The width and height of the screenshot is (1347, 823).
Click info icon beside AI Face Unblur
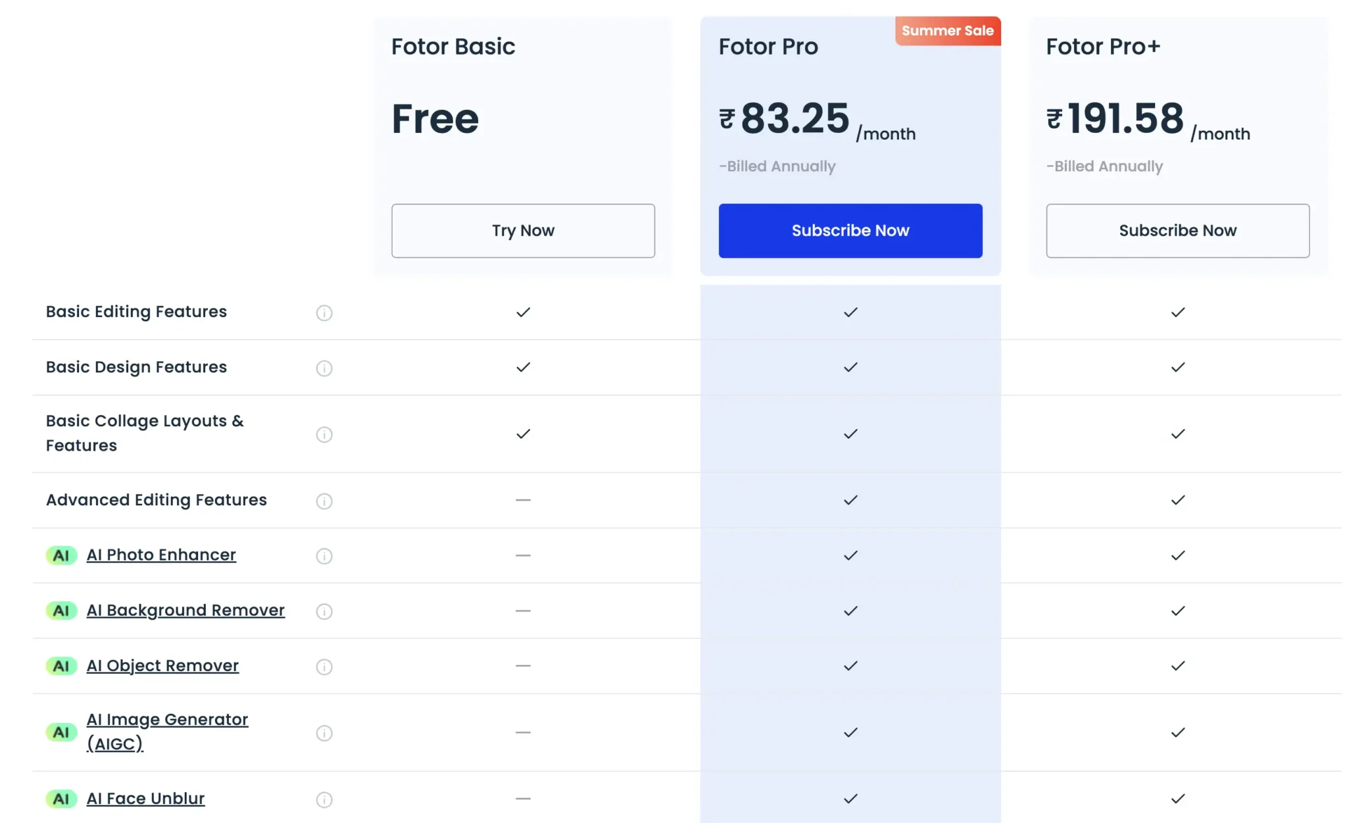pos(324,799)
